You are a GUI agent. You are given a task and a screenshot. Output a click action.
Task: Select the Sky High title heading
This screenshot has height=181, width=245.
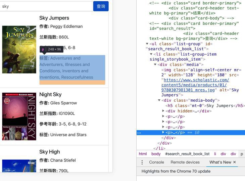(x=50, y=152)
